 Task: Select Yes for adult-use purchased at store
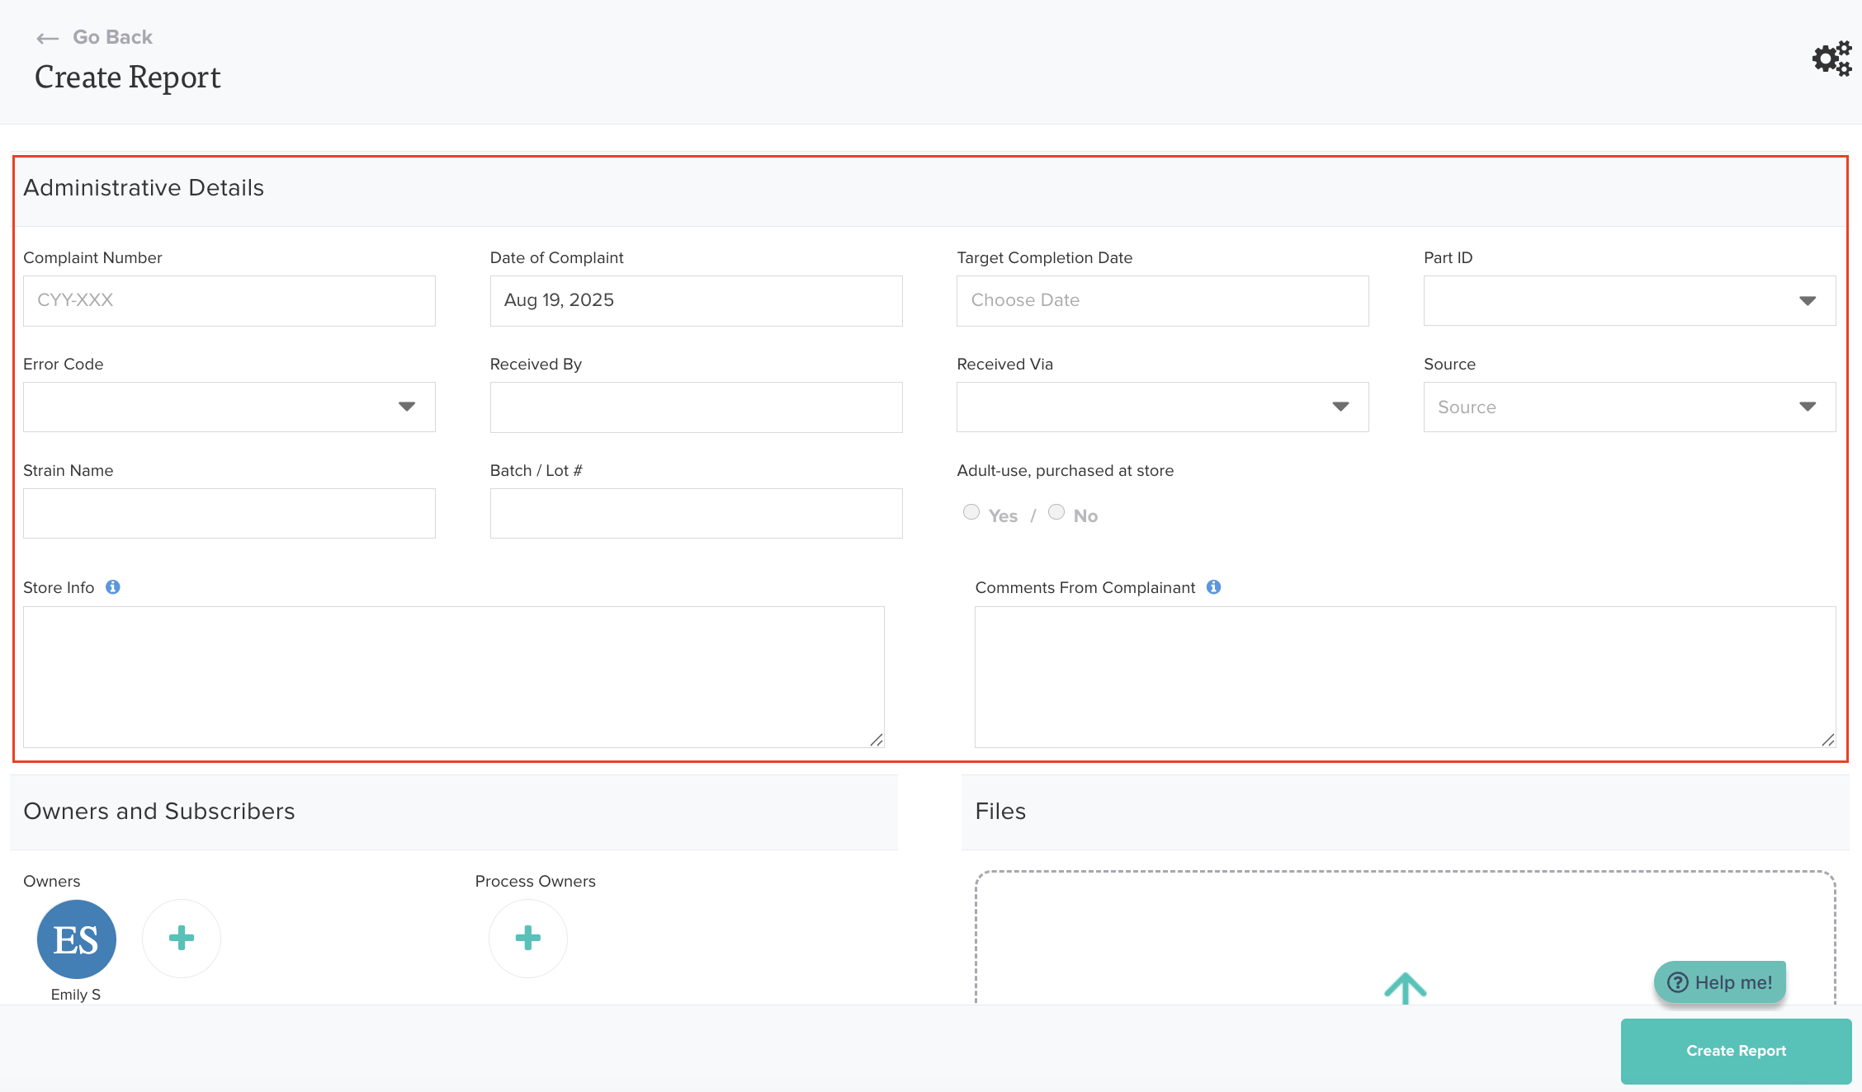pos(971,512)
